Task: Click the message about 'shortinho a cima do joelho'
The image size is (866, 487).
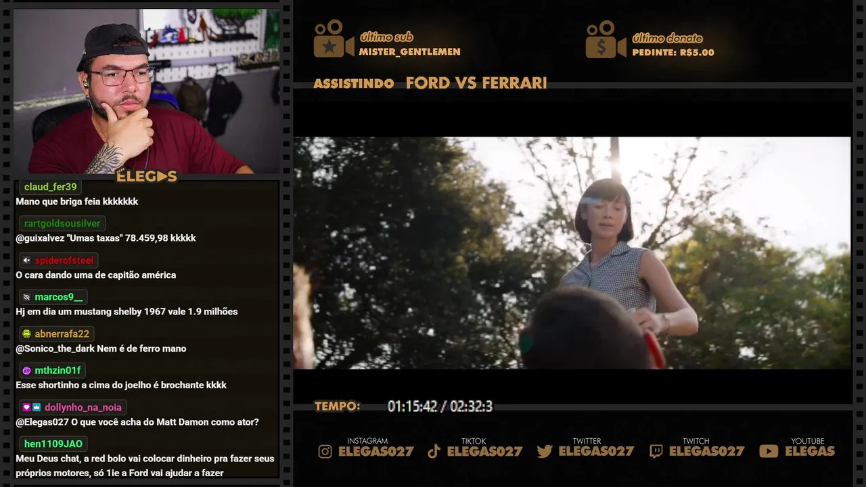Action: click(x=121, y=385)
